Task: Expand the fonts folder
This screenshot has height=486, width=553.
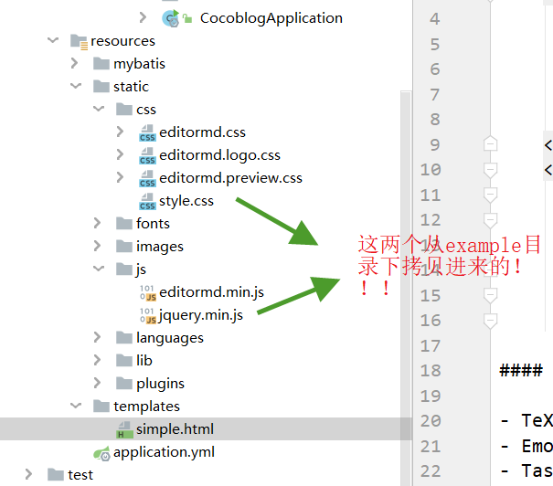Action: (97, 223)
